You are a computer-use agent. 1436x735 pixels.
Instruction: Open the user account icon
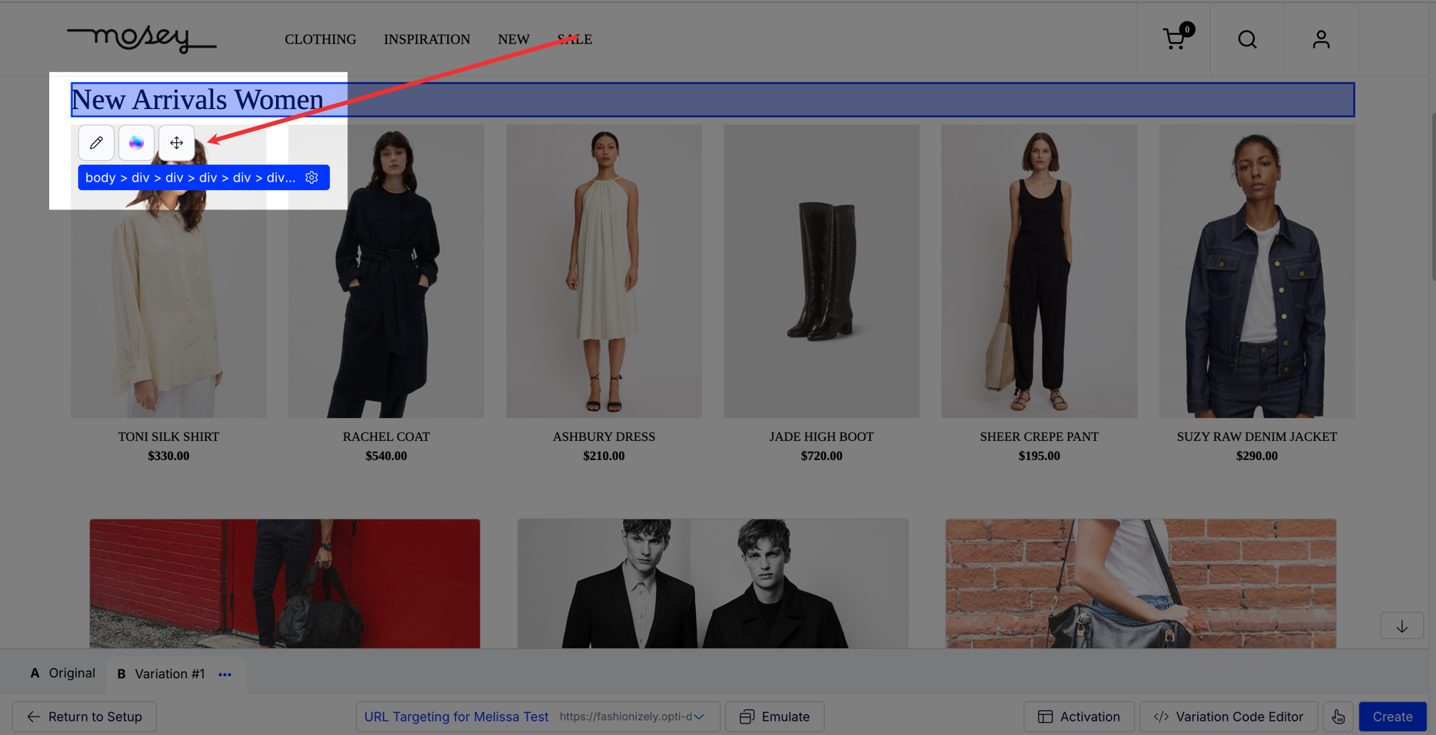click(1320, 39)
